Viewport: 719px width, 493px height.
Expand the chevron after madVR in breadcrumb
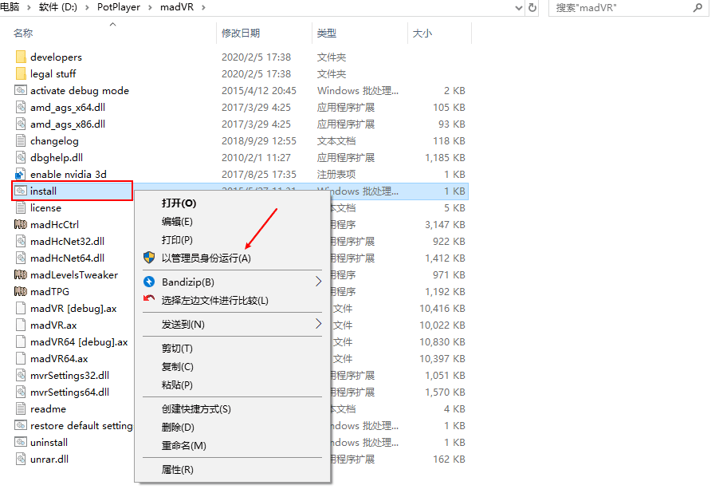pyautogui.click(x=203, y=8)
